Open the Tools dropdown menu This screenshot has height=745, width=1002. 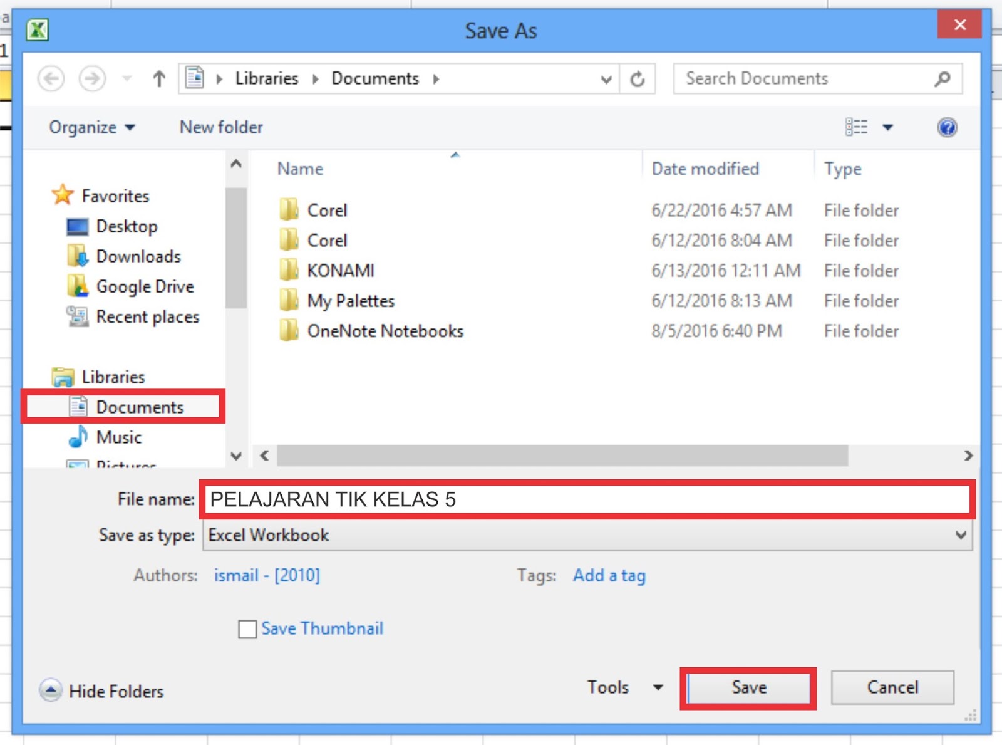625,687
